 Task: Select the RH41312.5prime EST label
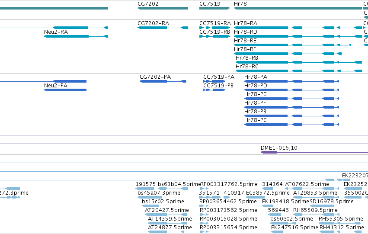pyautogui.click(x=342, y=228)
